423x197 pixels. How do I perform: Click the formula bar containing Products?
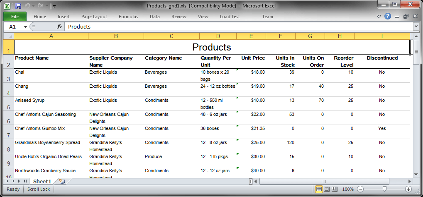(239, 26)
